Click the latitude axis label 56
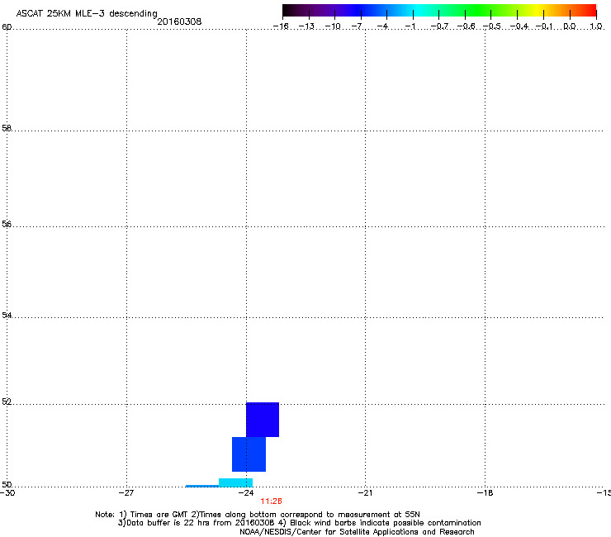The height and width of the screenshot is (537, 611). 7,224
